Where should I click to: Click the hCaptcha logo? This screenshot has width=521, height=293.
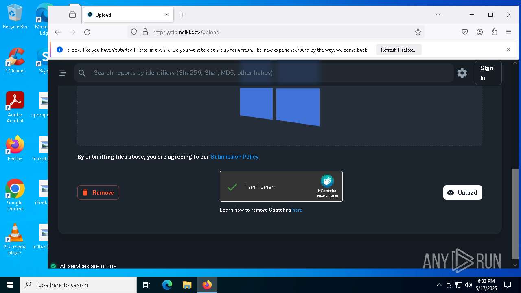[x=327, y=181]
